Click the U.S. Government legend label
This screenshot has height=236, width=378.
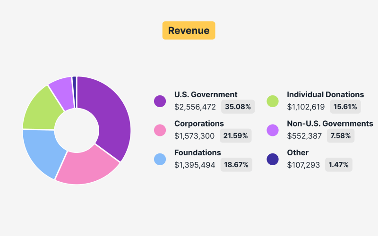[206, 94]
